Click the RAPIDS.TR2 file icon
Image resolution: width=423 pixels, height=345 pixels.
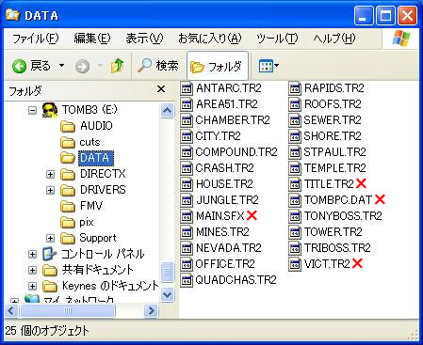pyautogui.click(x=295, y=88)
